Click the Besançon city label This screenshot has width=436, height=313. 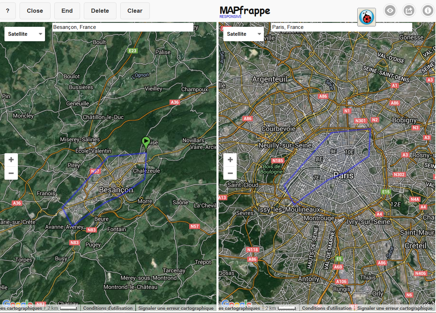[116, 190]
